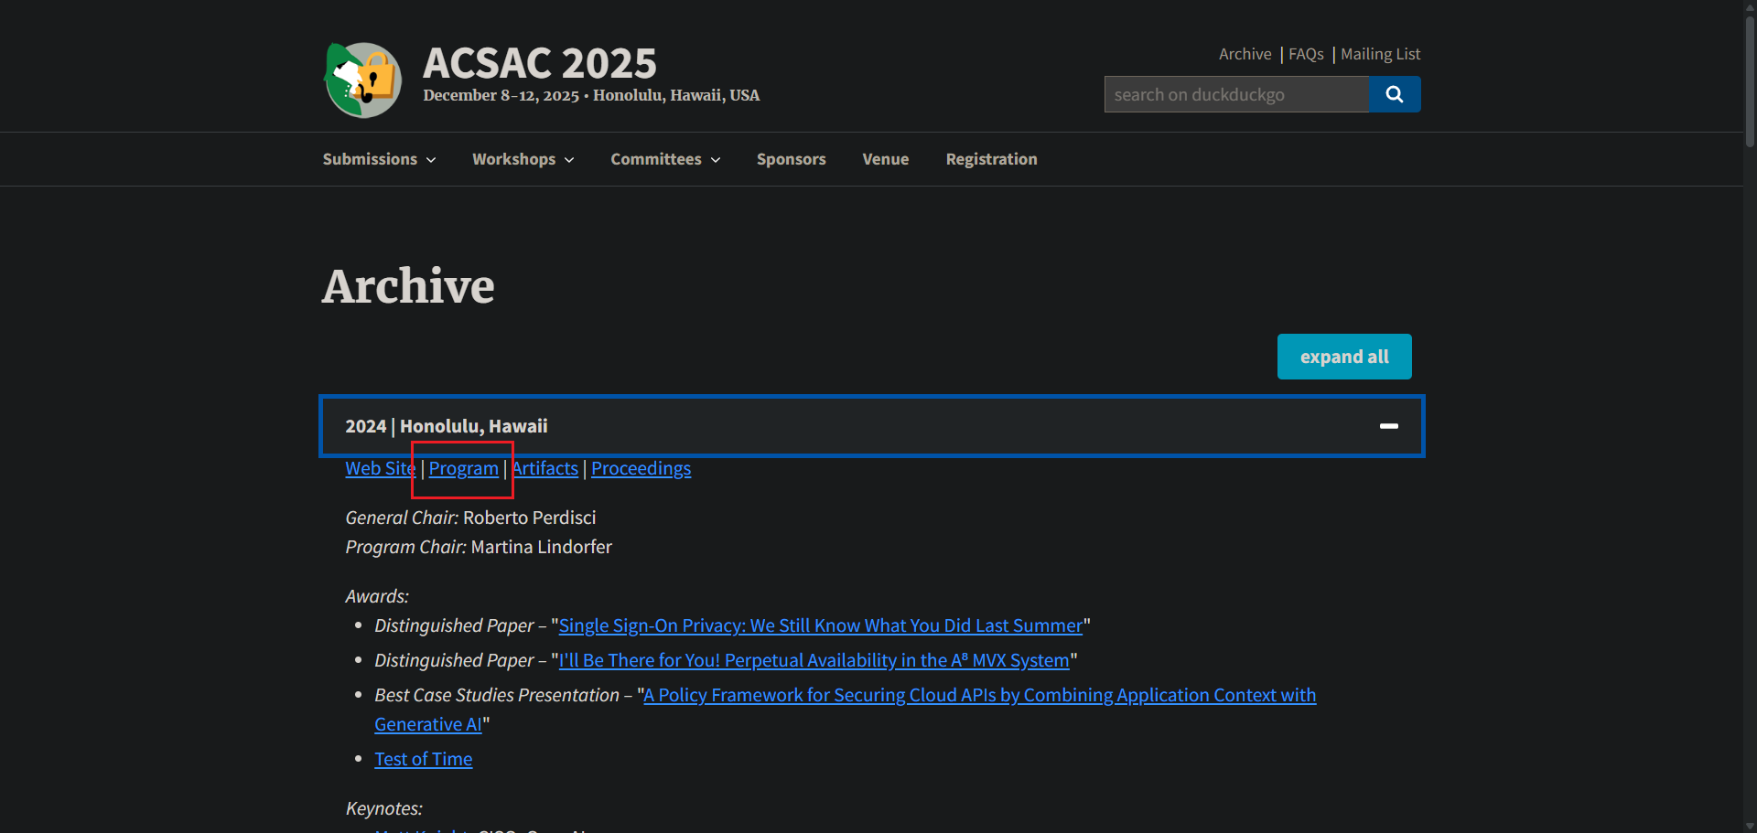The width and height of the screenshot is (1757, 833).
Task: Expand the Workshops dropdown menu
Action: (x=523, y=159)
